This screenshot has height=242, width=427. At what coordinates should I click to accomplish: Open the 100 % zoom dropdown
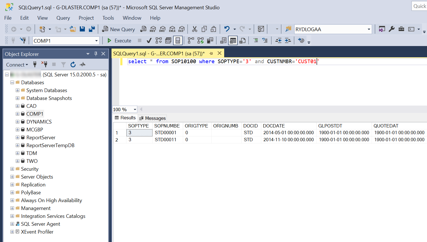[x=135, y=109]
